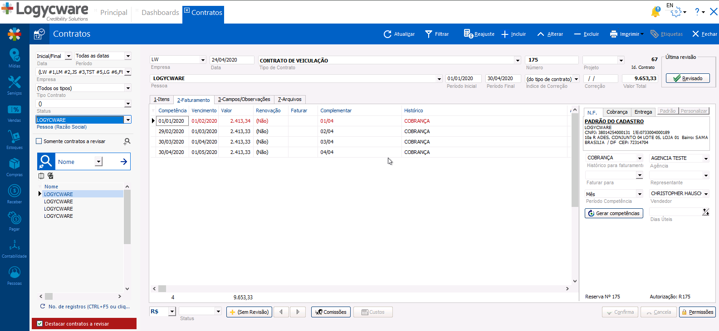Open the Serviços sidebar module
This screenshot has height=331, width=719.
click(15, 85)
